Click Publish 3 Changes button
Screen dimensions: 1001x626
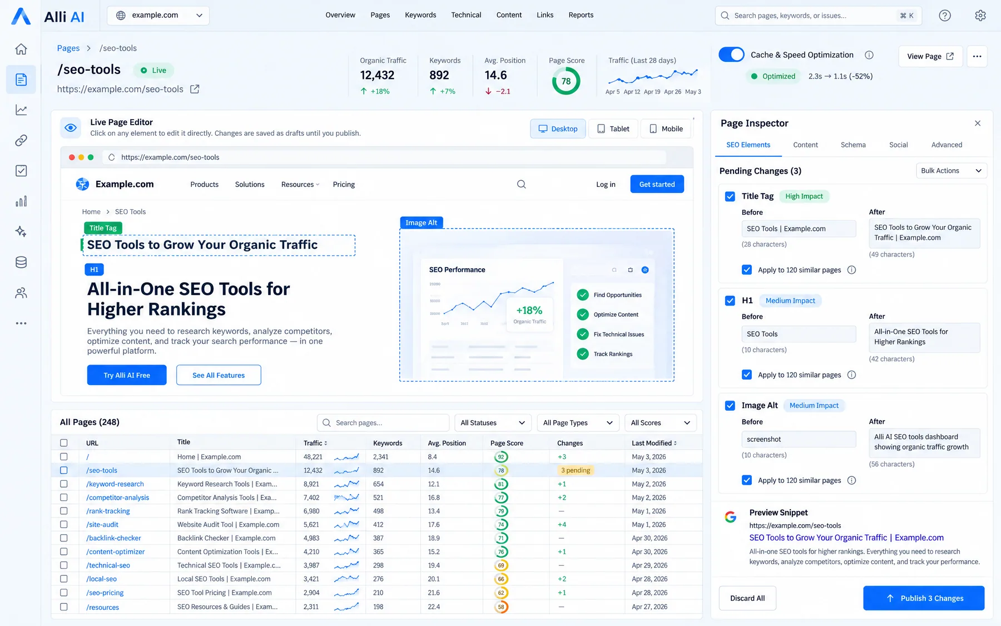[924, 598]
